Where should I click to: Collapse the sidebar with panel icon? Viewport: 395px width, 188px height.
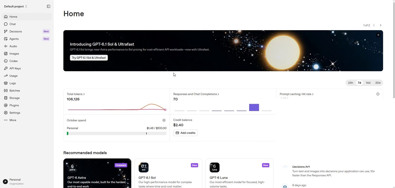tap(48, 6)
